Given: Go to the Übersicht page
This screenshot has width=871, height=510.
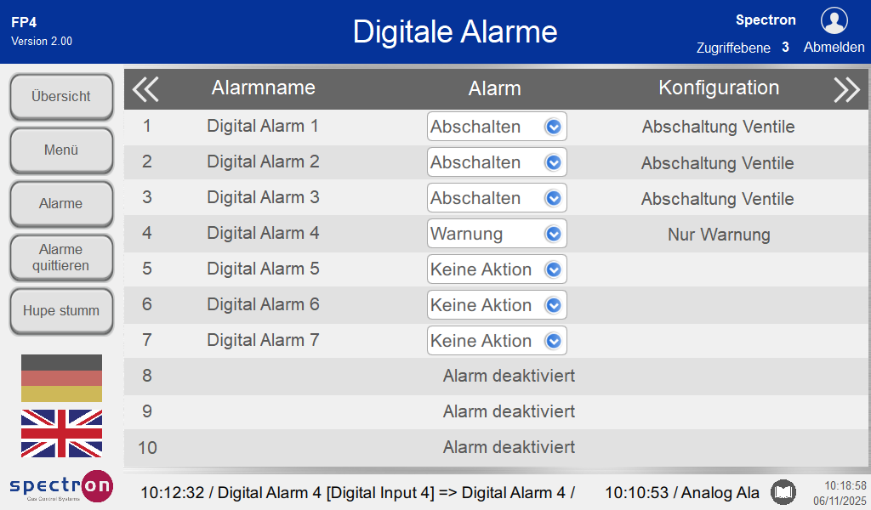Looking at the screenshot, I should tap(61, 97).
